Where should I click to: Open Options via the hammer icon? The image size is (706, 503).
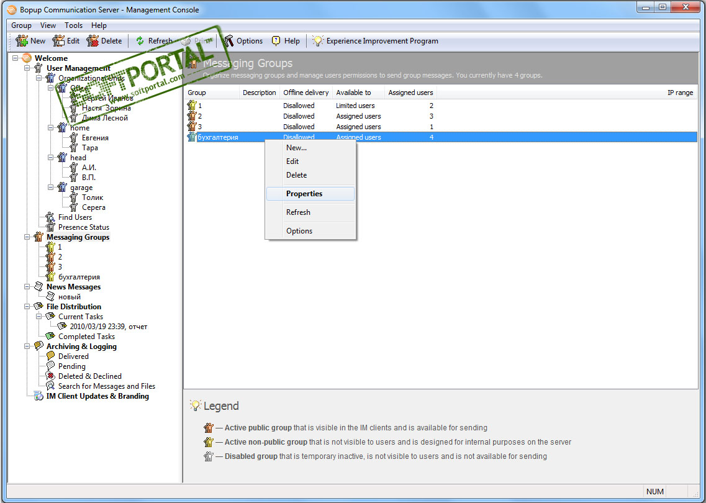(229, 41)
